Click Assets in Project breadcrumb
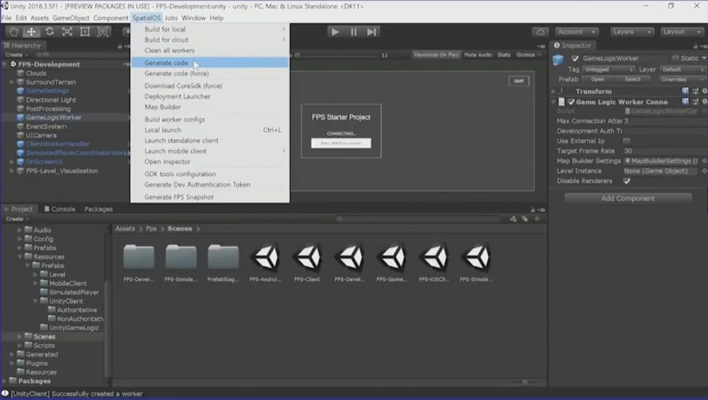 125,229
